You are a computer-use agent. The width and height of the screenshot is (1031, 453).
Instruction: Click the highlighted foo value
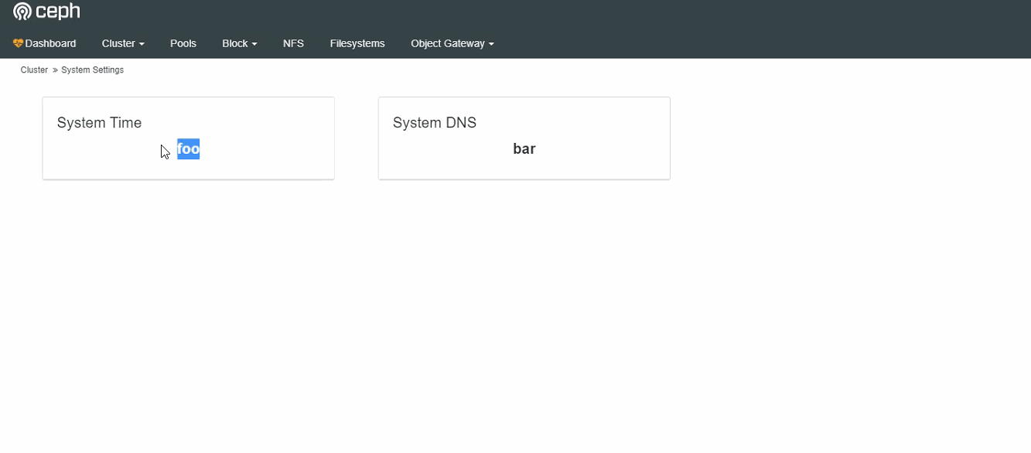[x=188, y=148]
